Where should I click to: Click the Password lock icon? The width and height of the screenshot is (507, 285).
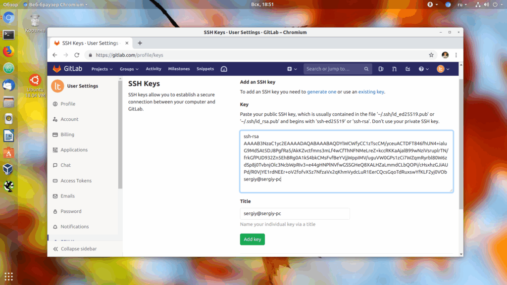[x=55, y=211]
